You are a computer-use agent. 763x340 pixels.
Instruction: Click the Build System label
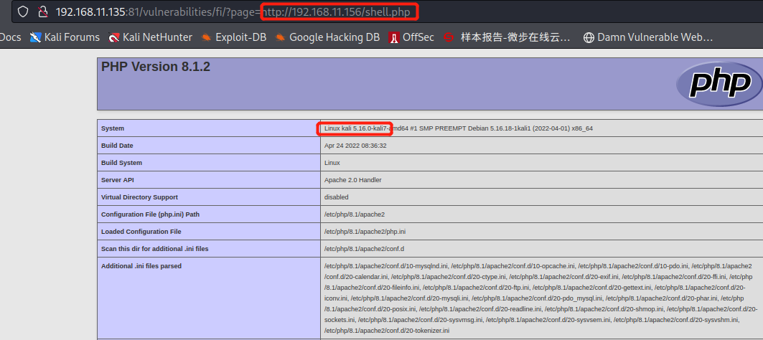121,162
